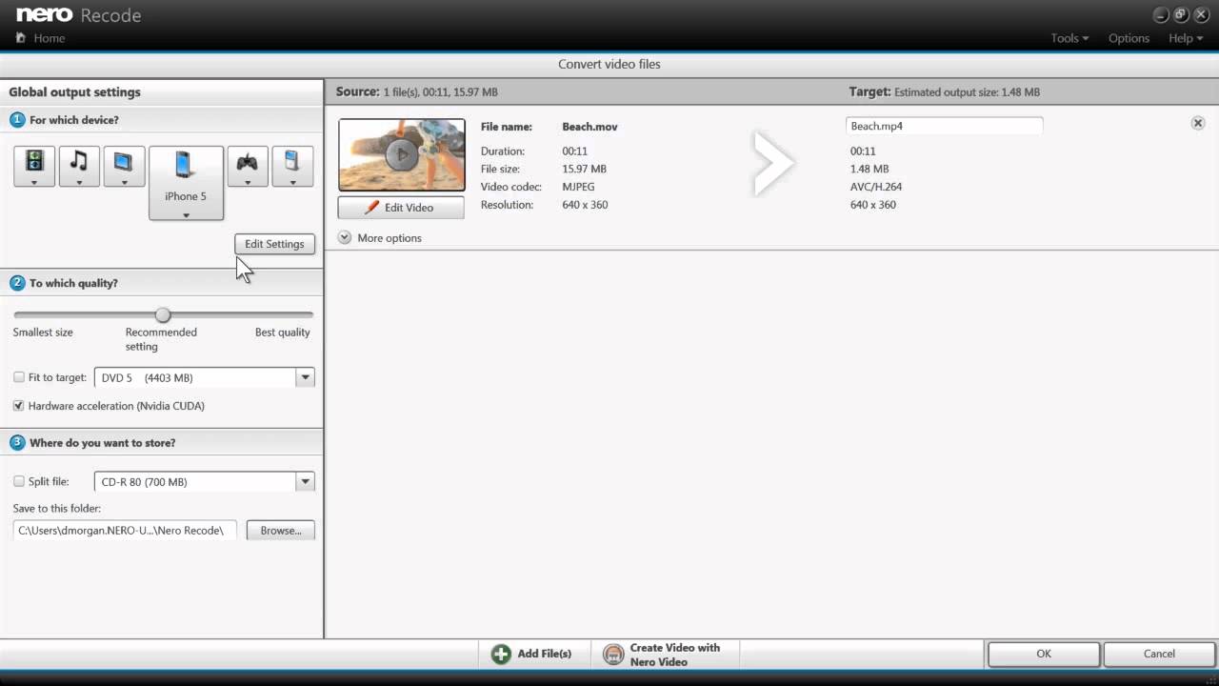The width and height of the screenshot is (1219, 686).
Task: Click the Cancel button
Action: point(1159,654)
